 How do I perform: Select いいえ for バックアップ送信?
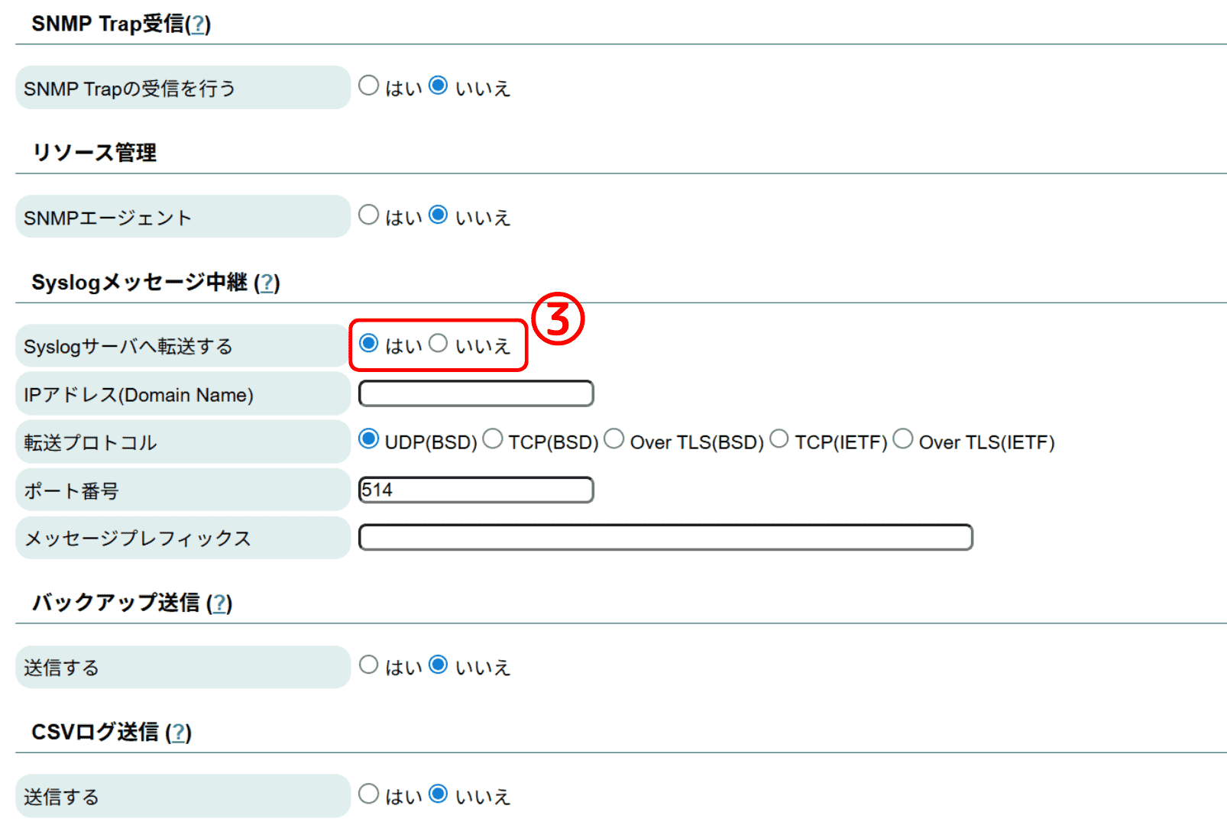point(439,665)
